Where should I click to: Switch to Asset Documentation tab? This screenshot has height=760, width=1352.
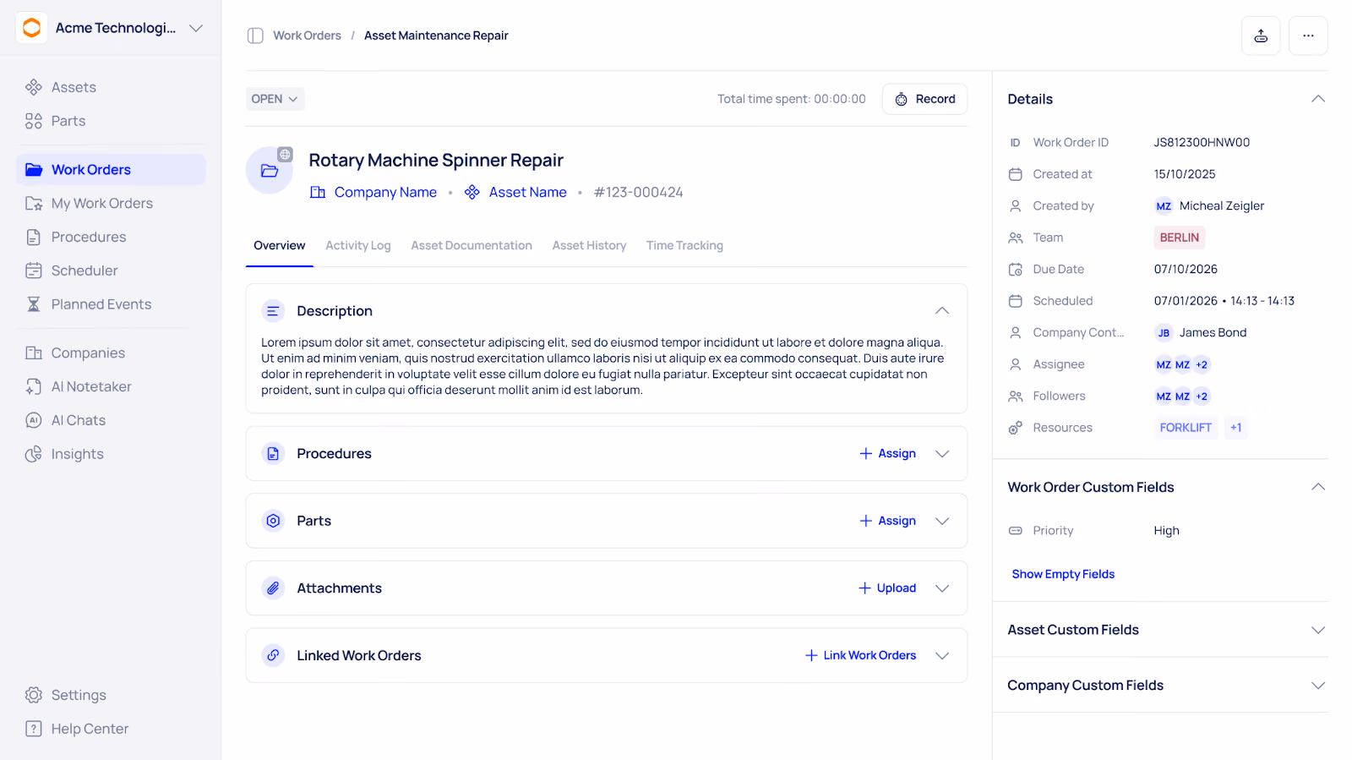click(x=472, y=245)
